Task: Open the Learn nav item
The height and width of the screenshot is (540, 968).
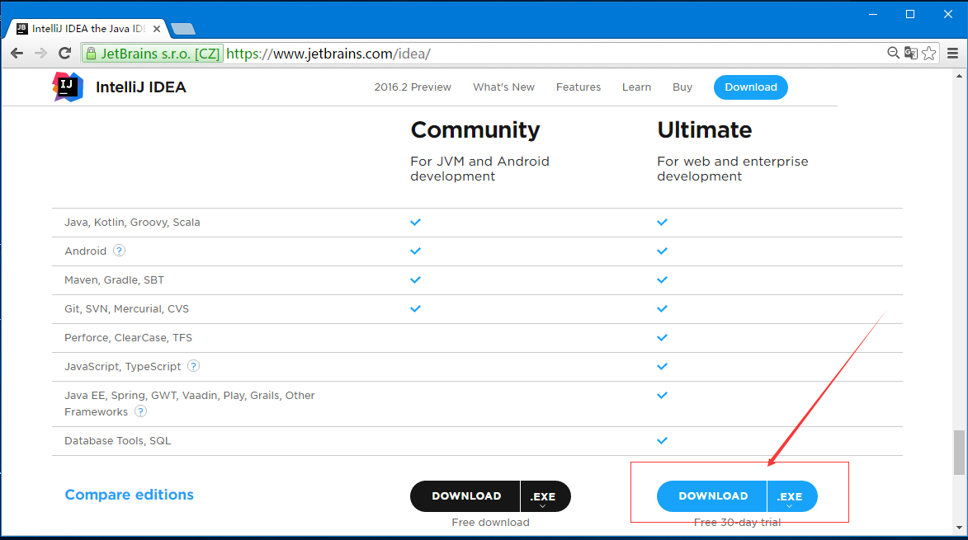Action: pos(636,87)
